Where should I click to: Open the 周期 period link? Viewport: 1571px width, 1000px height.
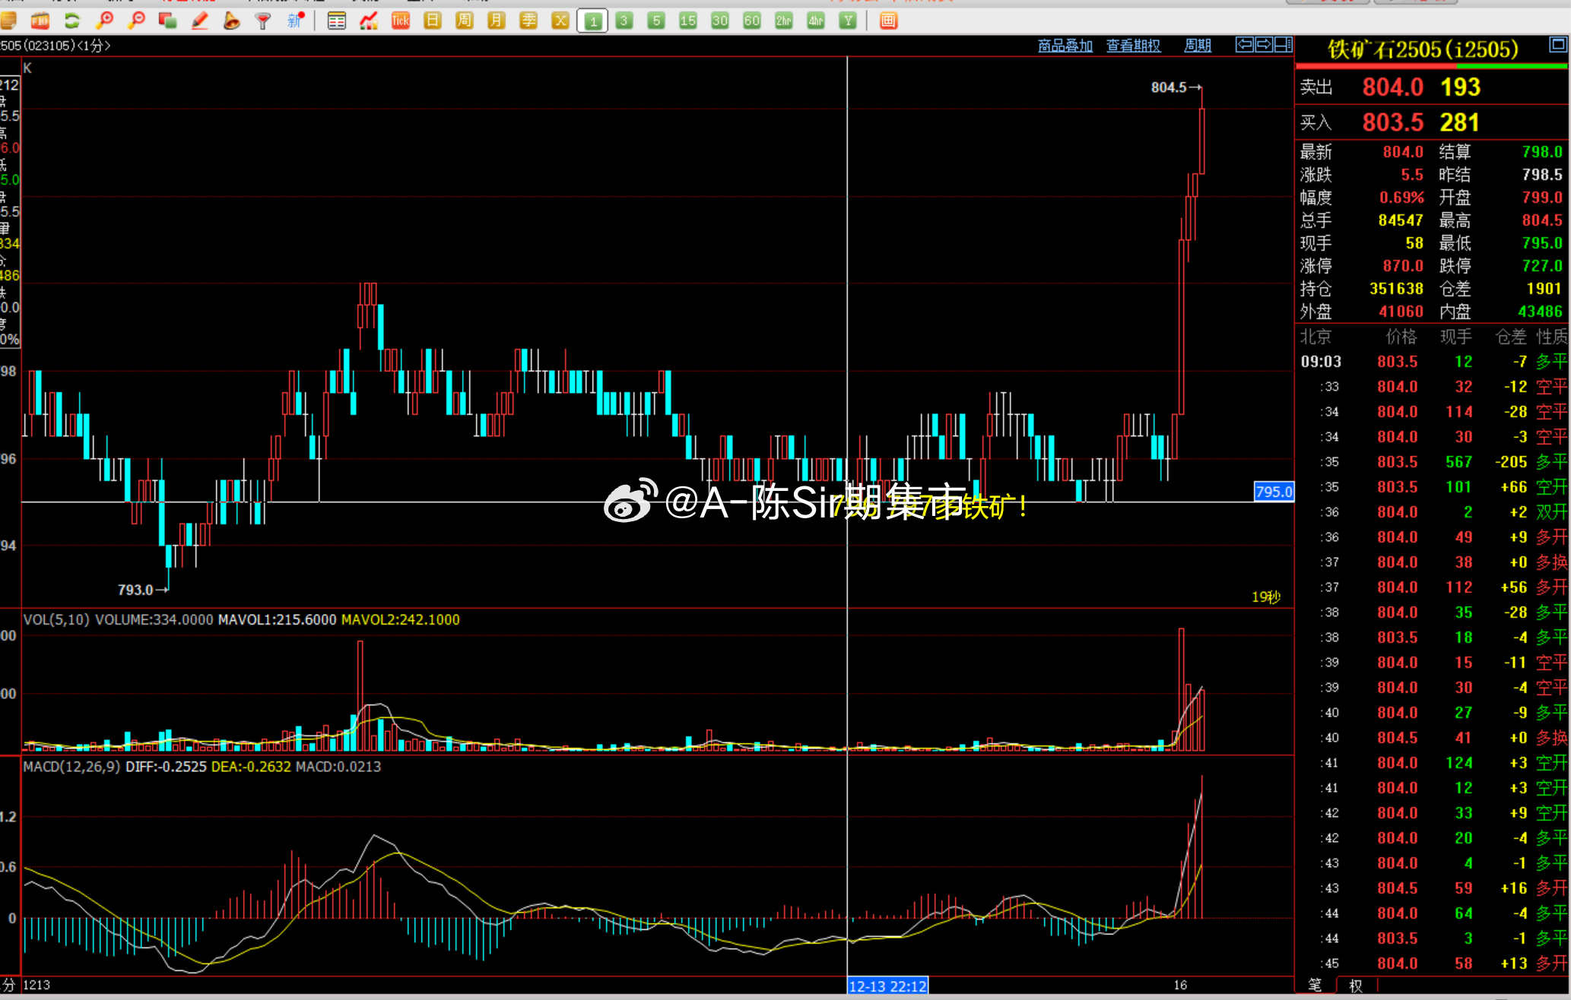tap(1198, 46)
